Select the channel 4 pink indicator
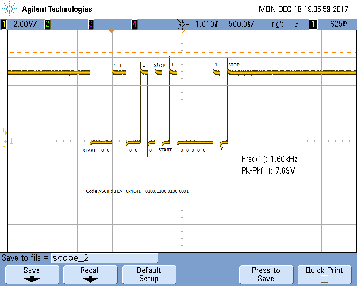357x286 pixels. pos(134,24)
